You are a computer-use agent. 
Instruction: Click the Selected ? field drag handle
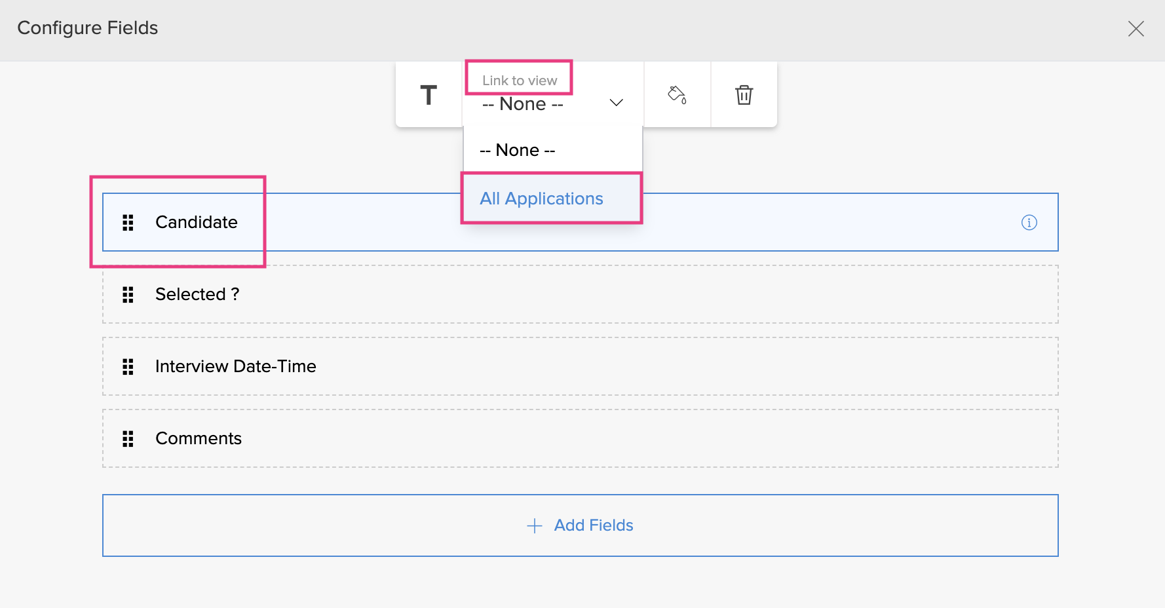click(x=128, y=295)
